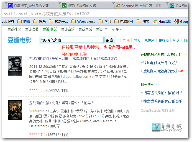Image resolution: width=192 pixels, height=142 pixels.
Task: Click the search box containing 龙纹身的女孩
Action: [x=72, y=40]
